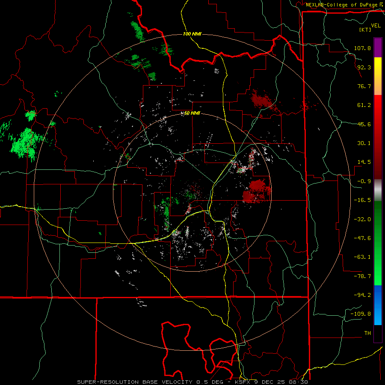
Task: Click the 30.1 legend value
Action: tap(364, 143)
